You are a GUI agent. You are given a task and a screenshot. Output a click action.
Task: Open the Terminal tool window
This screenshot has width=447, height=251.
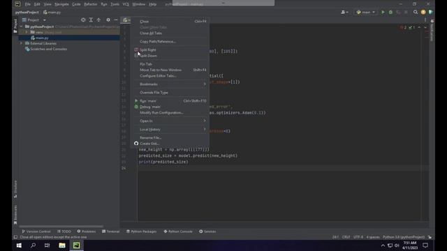(x=111, y=231)
